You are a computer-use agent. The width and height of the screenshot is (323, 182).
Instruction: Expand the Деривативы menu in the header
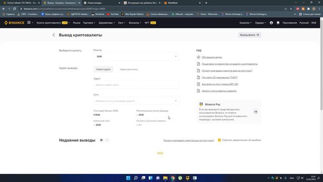(106, 23)
